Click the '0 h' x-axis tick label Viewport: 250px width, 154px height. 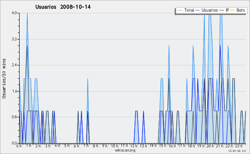pos(19,146)
